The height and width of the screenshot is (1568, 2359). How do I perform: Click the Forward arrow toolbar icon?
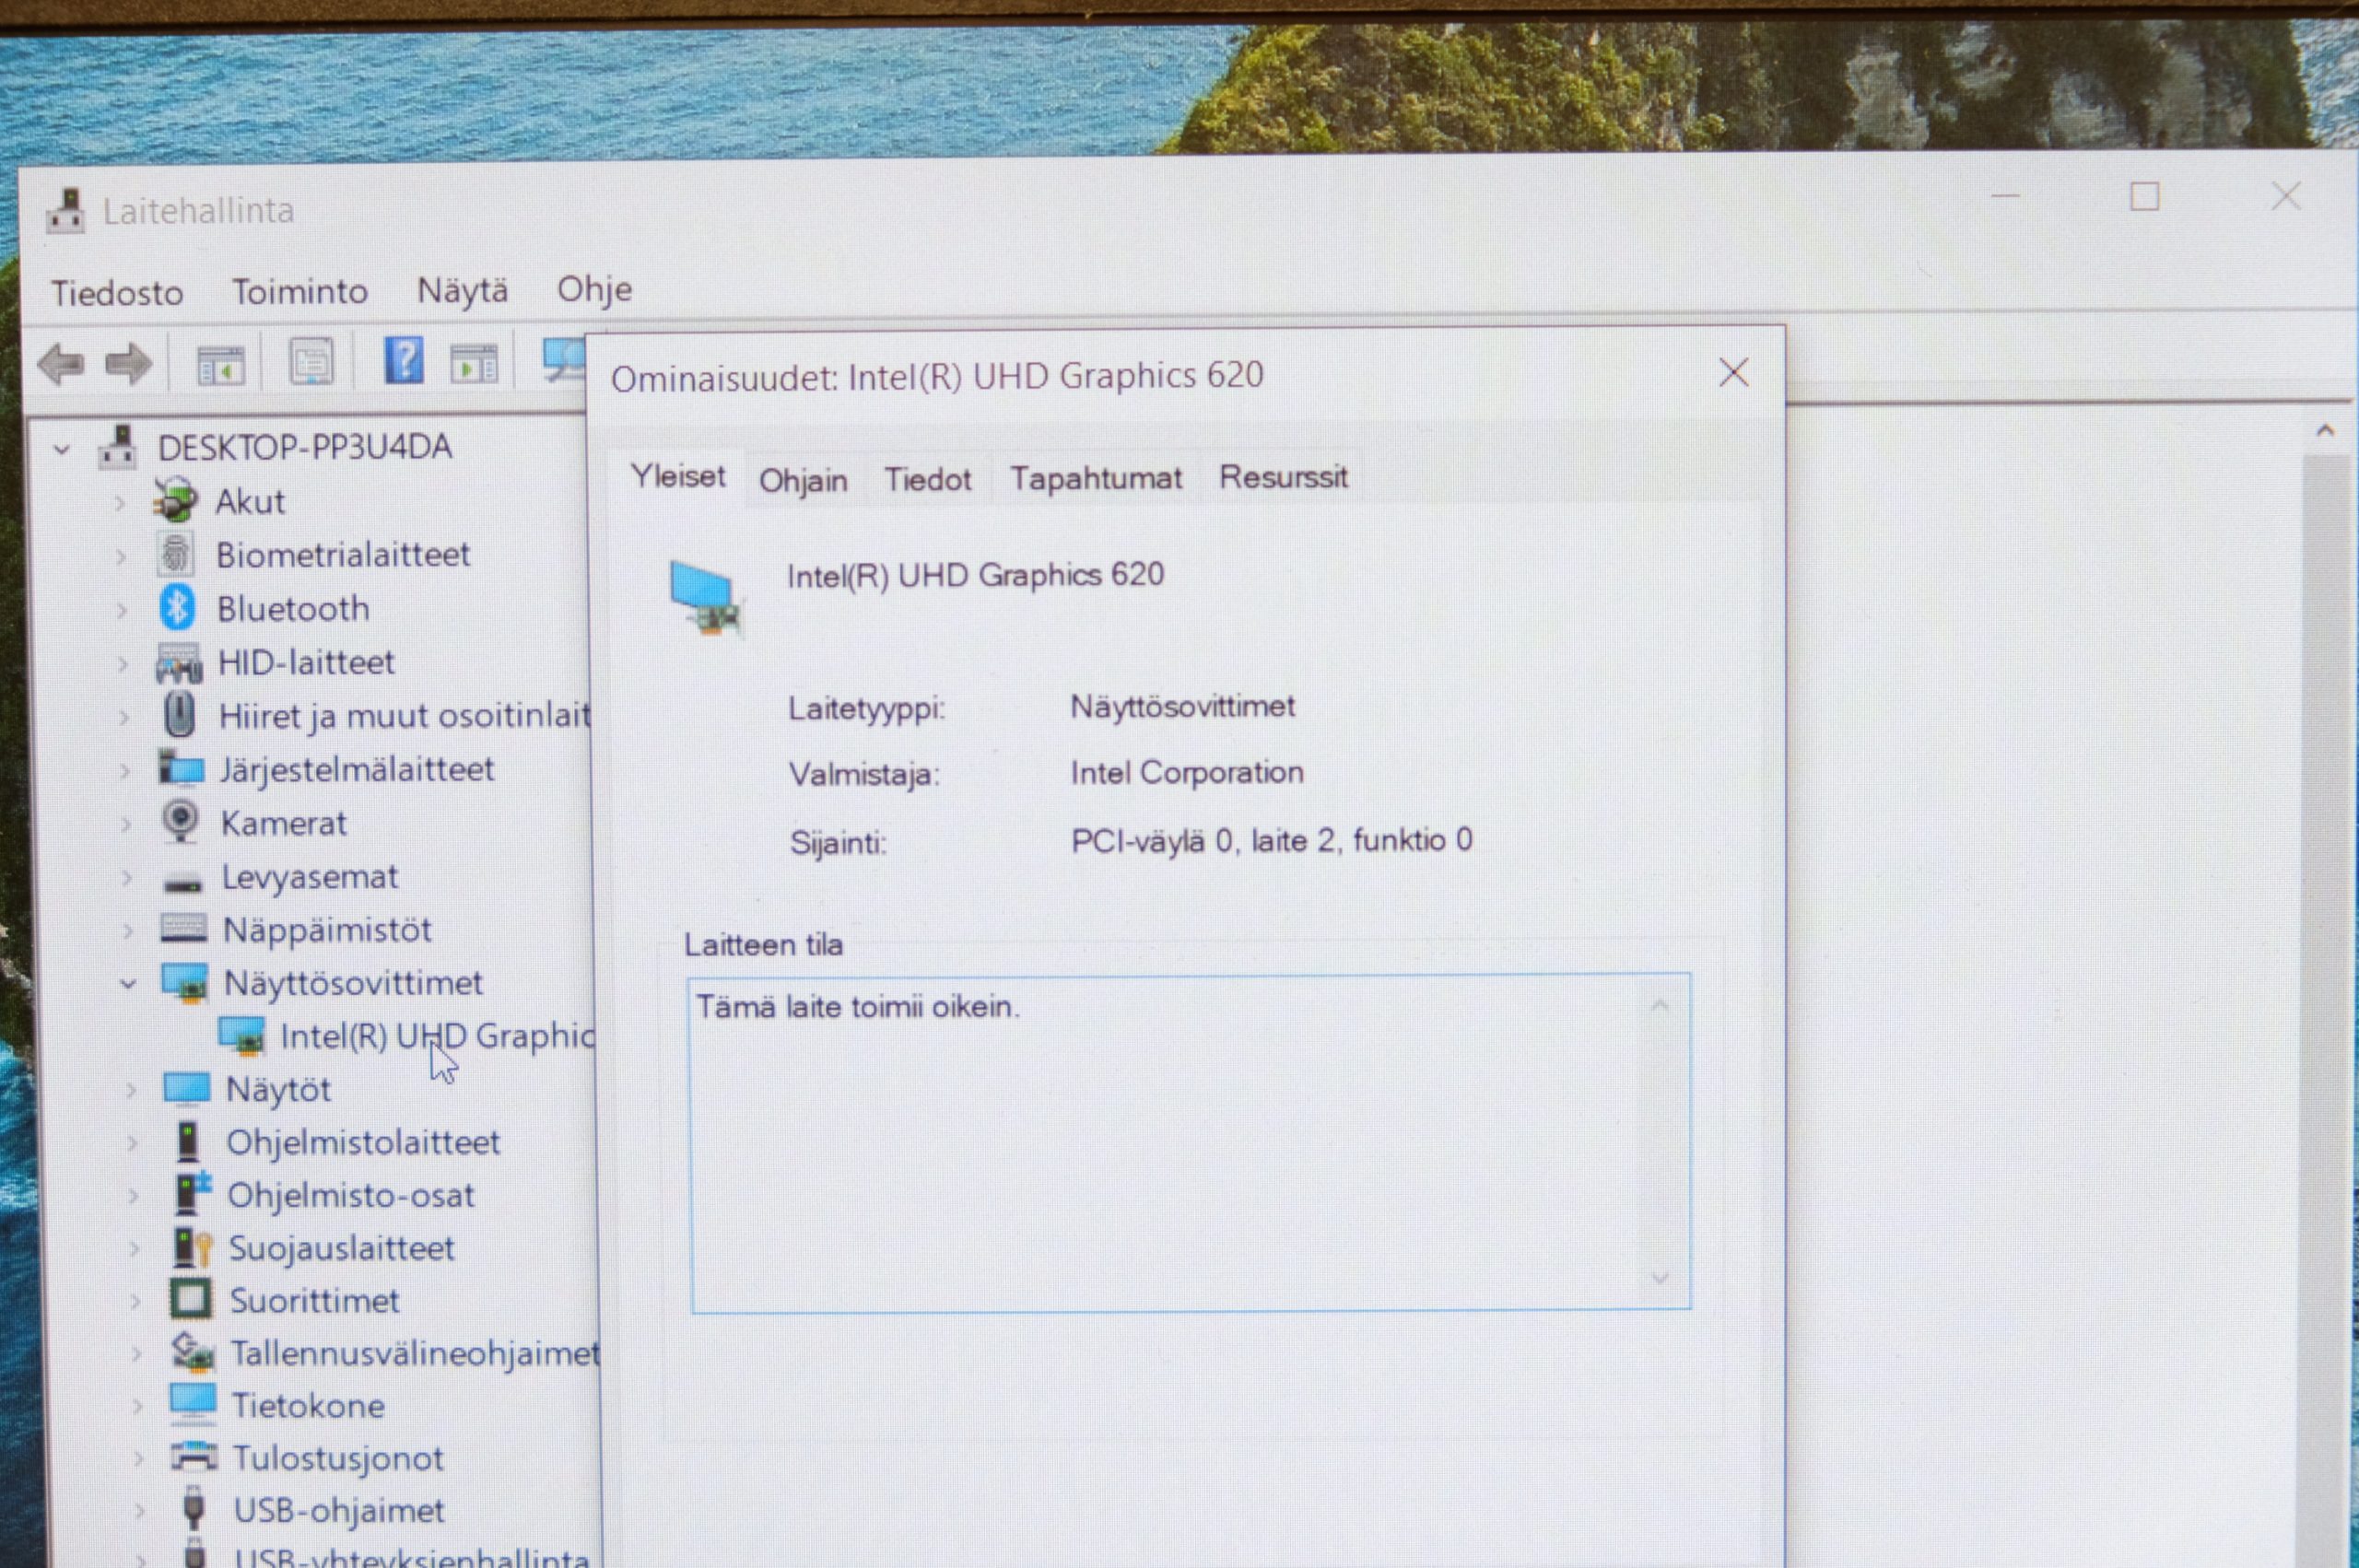click(129, 364)
